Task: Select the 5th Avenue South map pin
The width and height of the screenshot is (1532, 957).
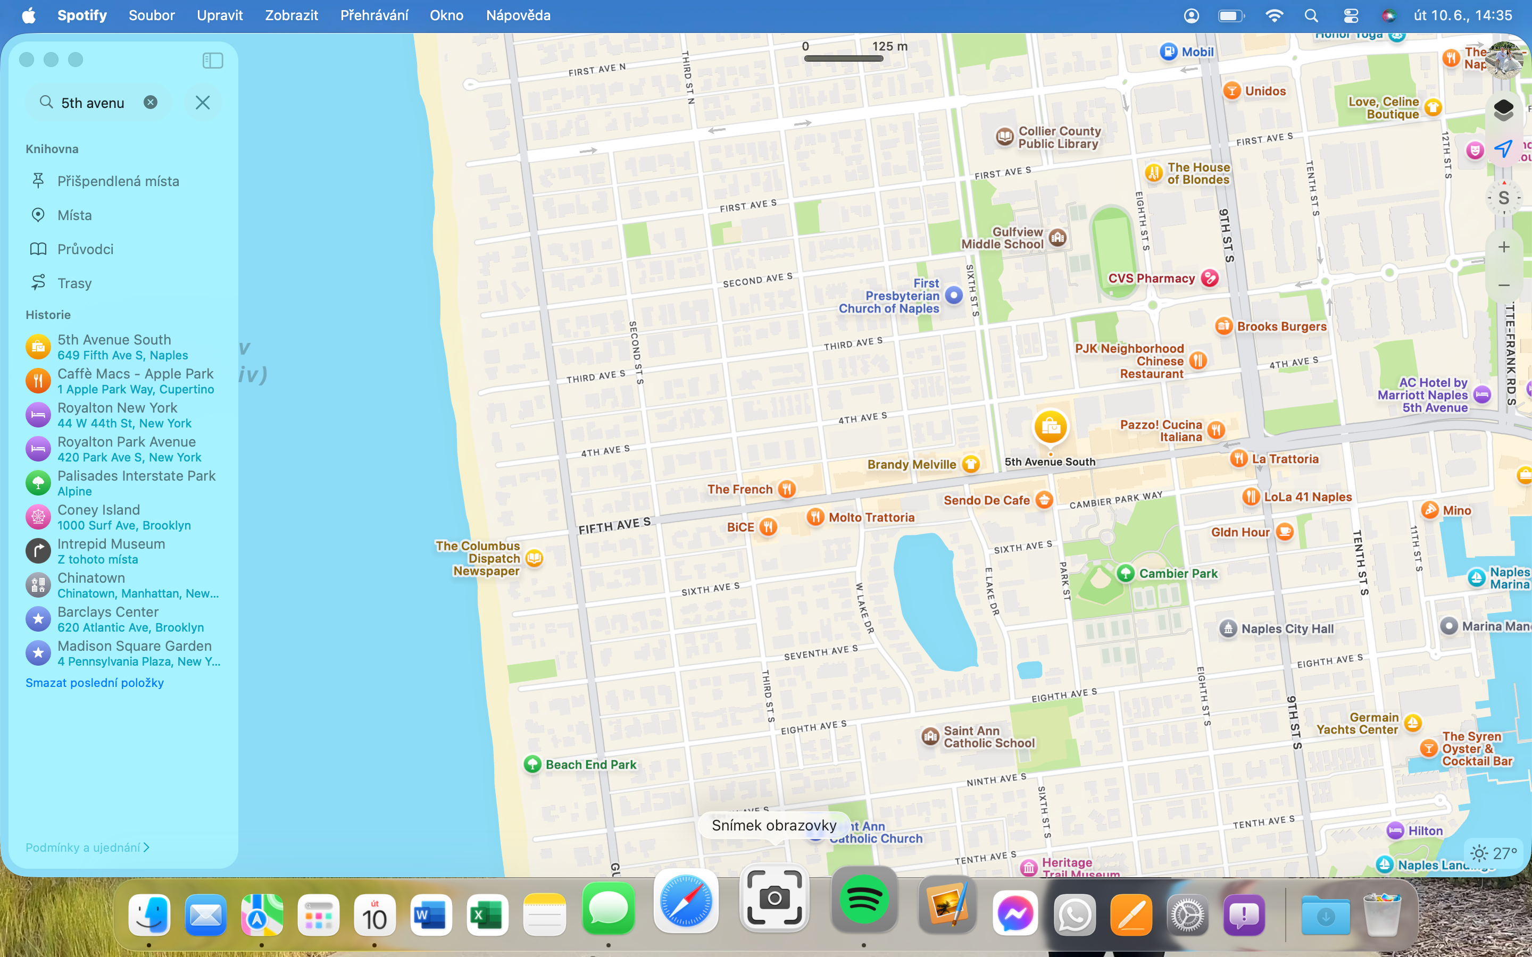Action: [x=1050, y=429]
